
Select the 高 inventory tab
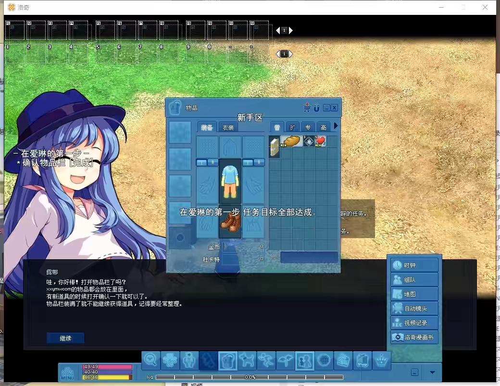324,127
